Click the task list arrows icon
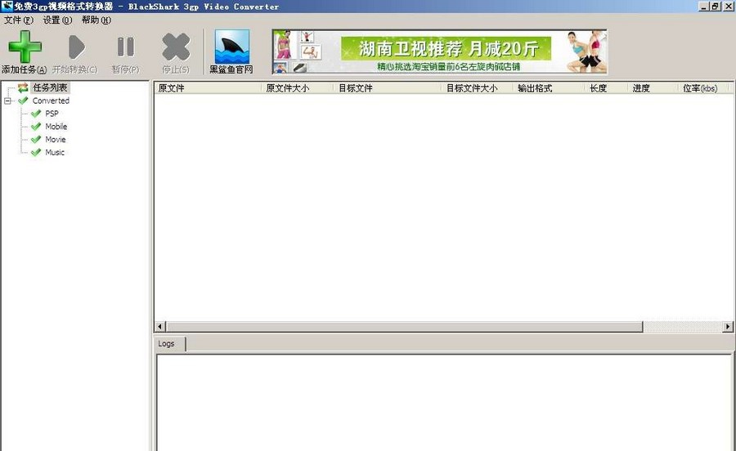The height and width of the screenshot is (451, 736). 23,87
